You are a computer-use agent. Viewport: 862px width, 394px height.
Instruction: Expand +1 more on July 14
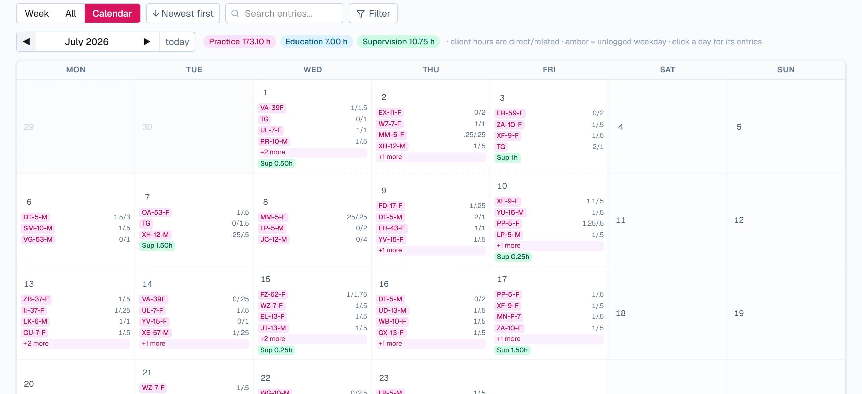[x=194, y=344]
